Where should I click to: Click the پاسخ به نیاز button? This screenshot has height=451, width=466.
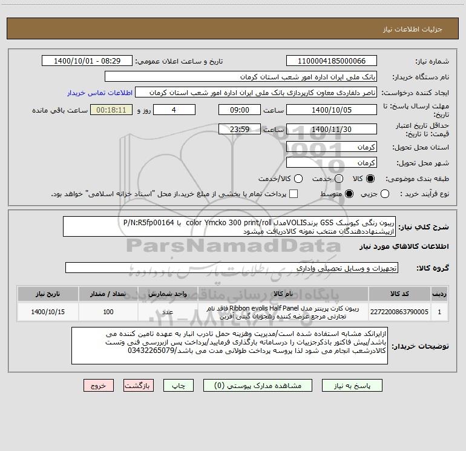pyautogui.click(x=352, y=386)
